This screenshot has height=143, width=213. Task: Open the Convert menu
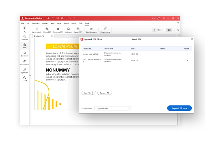point(45,23)
